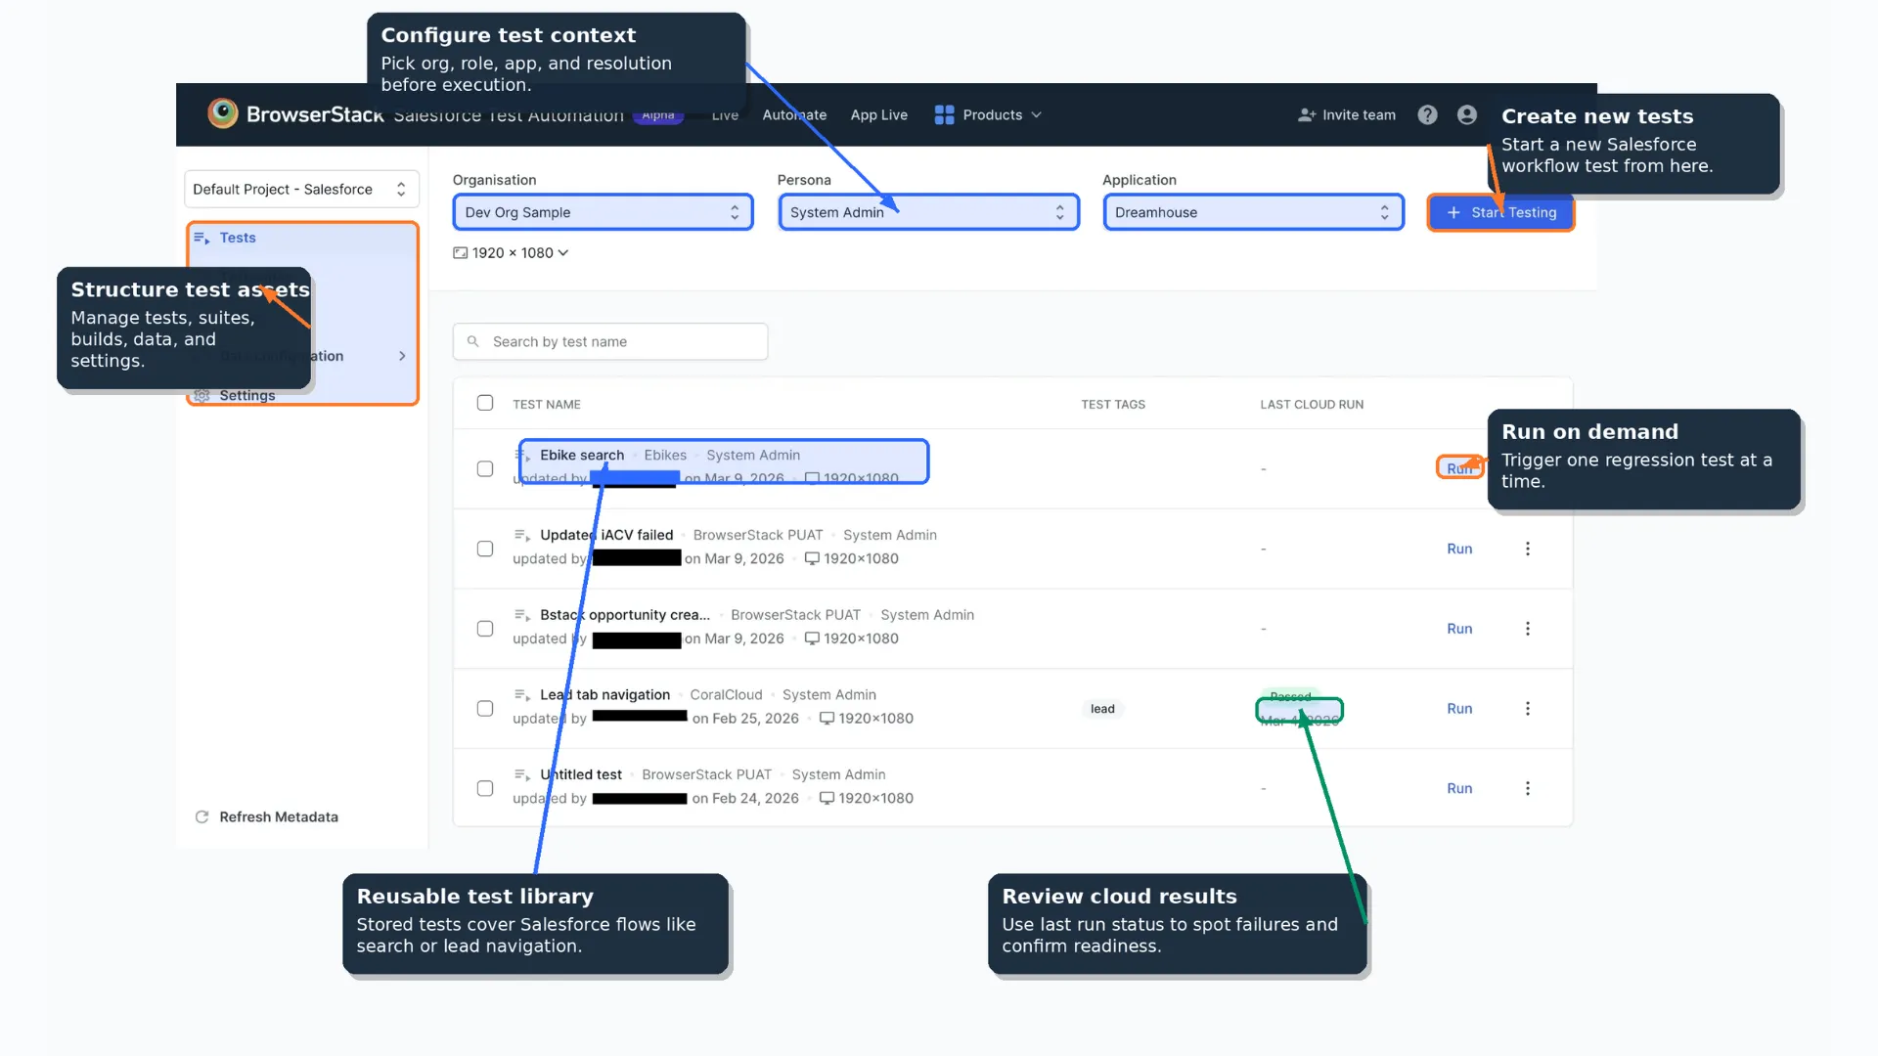This screenshot has height=1056, width=1878.
Task: Expand the Products menu chevron
Action: click(1037, 114)
